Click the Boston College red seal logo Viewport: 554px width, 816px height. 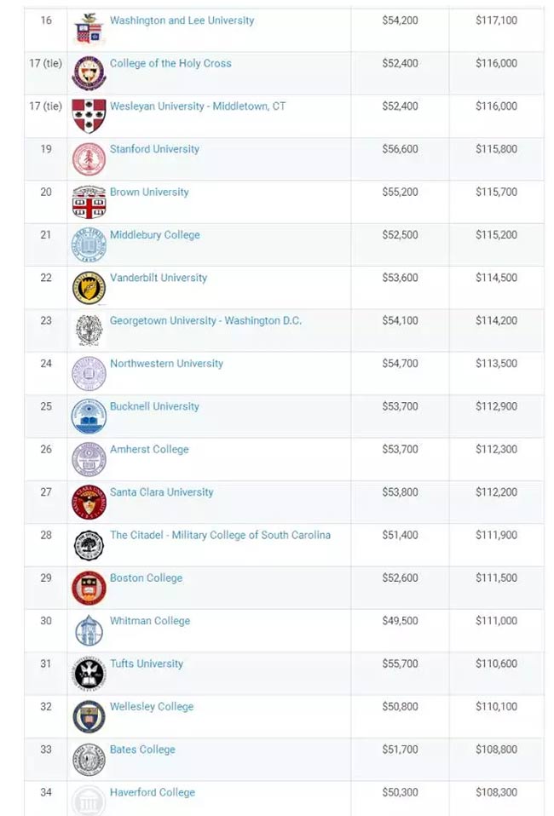[x=89, y=588]
